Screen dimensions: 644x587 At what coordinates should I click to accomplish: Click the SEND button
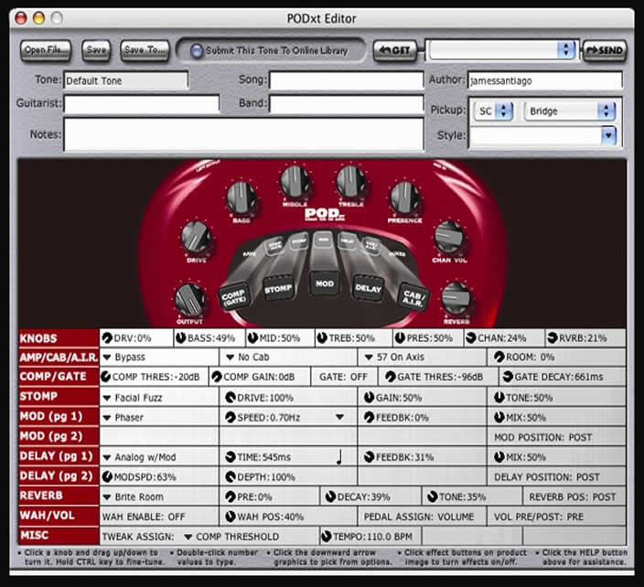(x=605, y=50)
